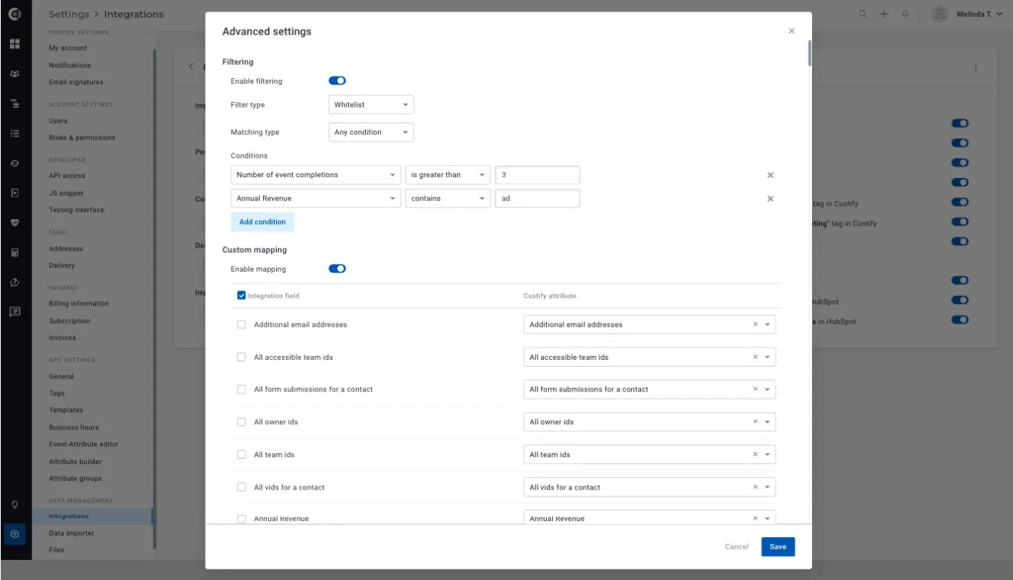Click the chat message icon in left rail
The width and height of the screenshot is (1013, 580).
click(x=15, y=311)
